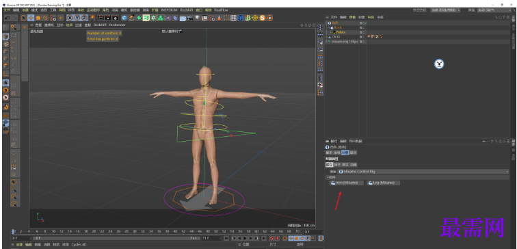Click the magnifier gear icon in left palette
The height and width of the screenshot is (249, 517).
coord(13,27)
